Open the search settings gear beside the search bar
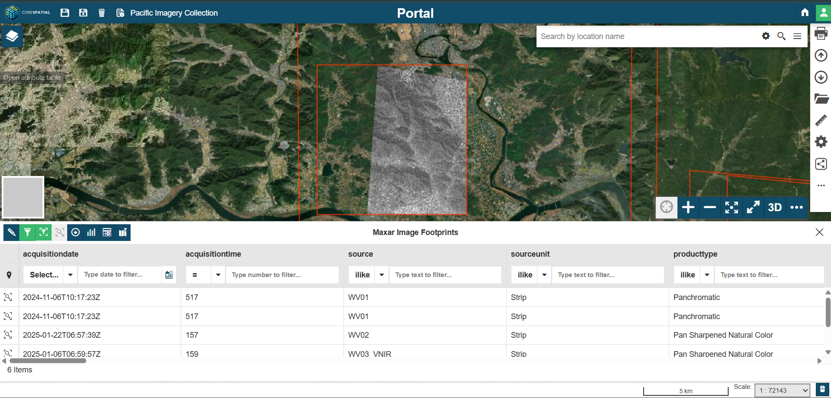This screenshot has width=831, height=398. pyautogui.click(x=766, y=36)
